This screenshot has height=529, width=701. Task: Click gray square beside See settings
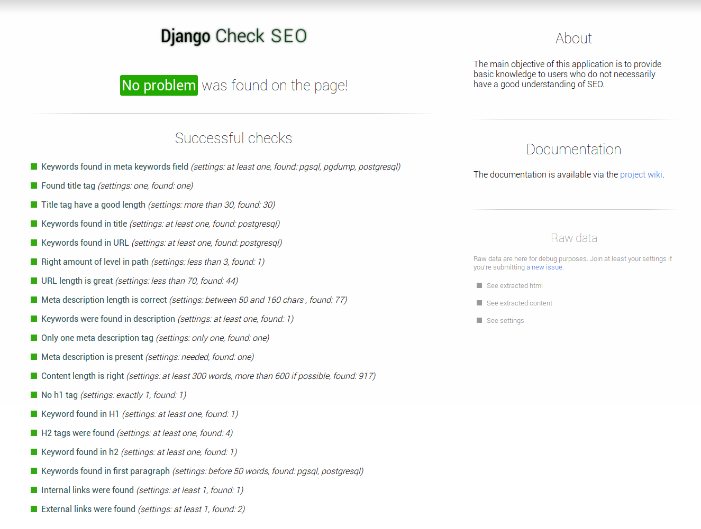pos(479,320)
